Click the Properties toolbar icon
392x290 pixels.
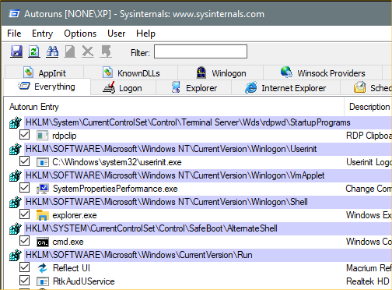tap(70, 51)
